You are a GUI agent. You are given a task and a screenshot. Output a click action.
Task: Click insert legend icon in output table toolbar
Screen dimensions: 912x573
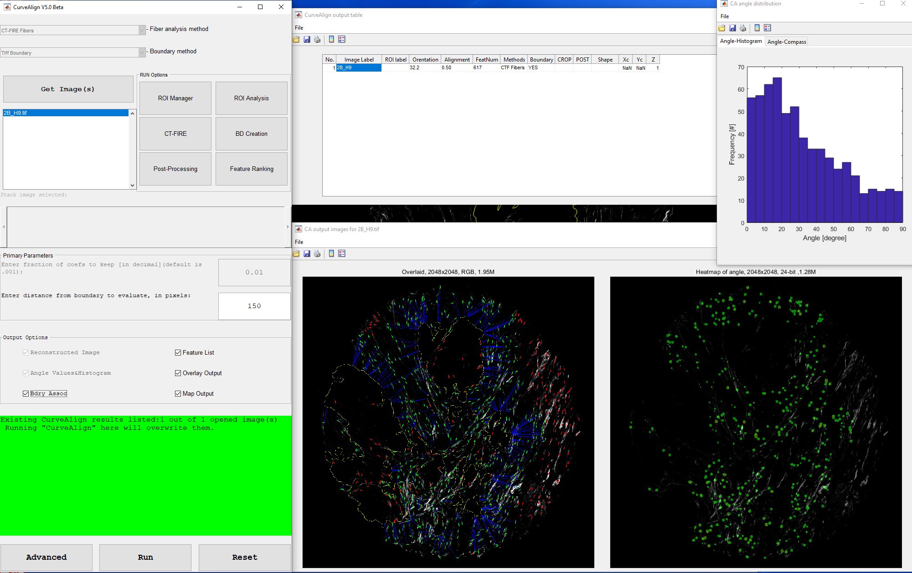342,40
